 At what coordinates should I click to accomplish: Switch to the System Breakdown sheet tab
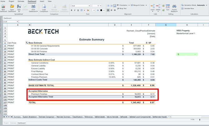(x=30, y=117)
